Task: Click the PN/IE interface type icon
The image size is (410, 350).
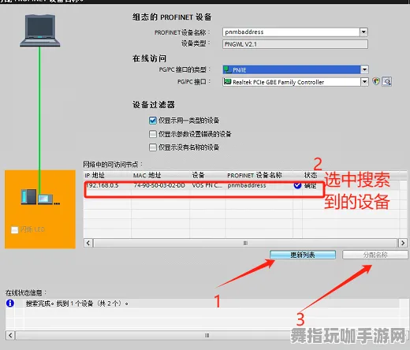Action: [x=227, y=69]
